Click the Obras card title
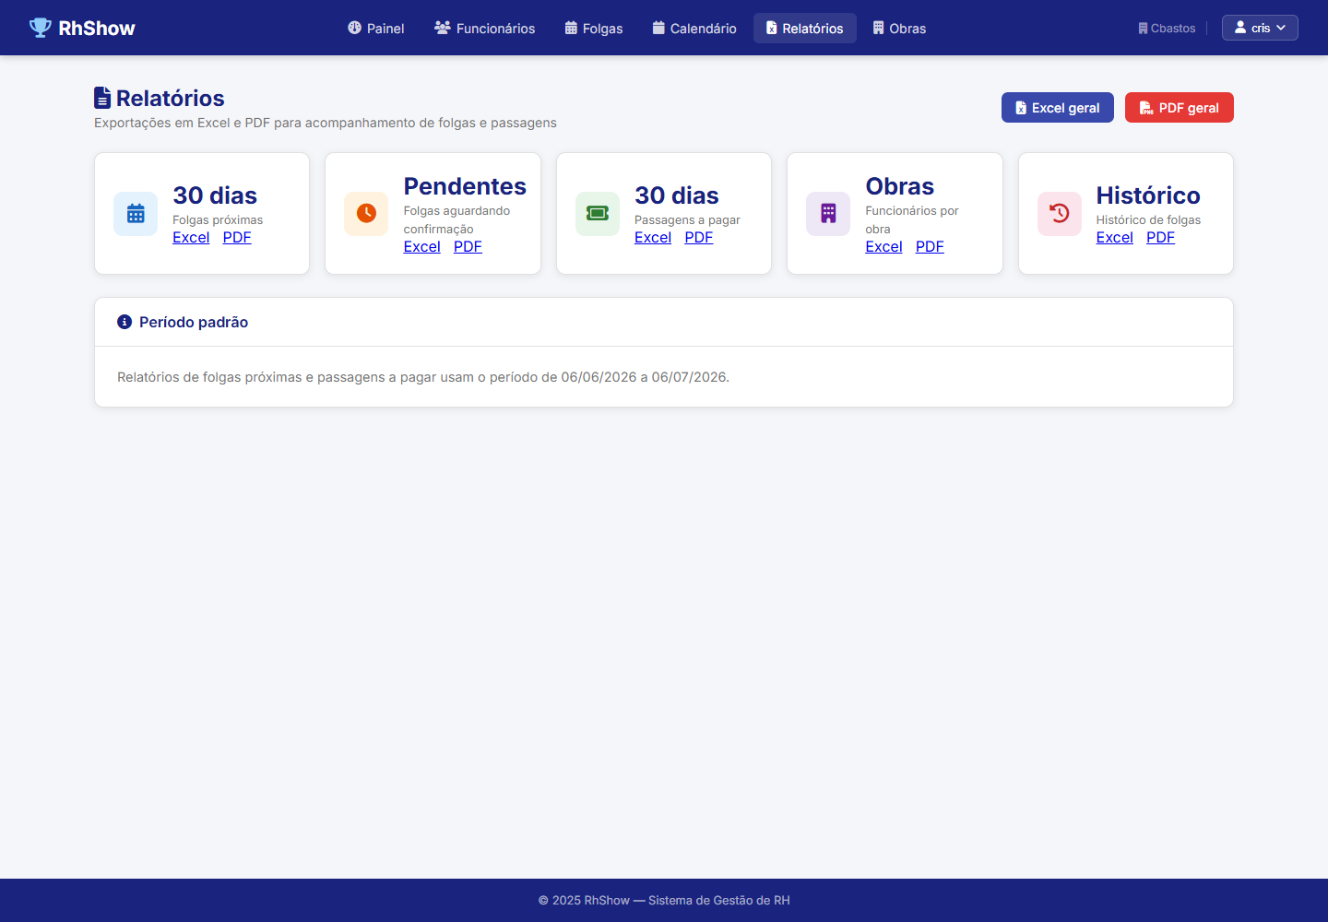The image size is (1328, 922). point(900,186)
